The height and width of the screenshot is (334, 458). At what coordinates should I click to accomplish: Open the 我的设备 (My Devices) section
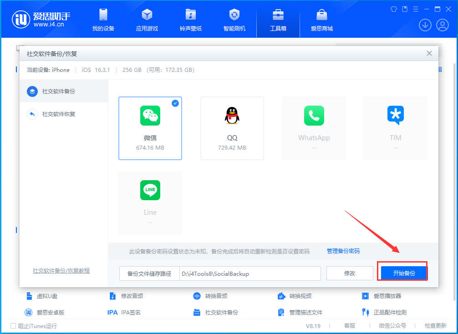103,20
